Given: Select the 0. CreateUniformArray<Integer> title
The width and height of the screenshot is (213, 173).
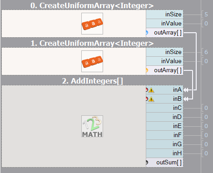Looking at the screenshot, I should 92,6.
